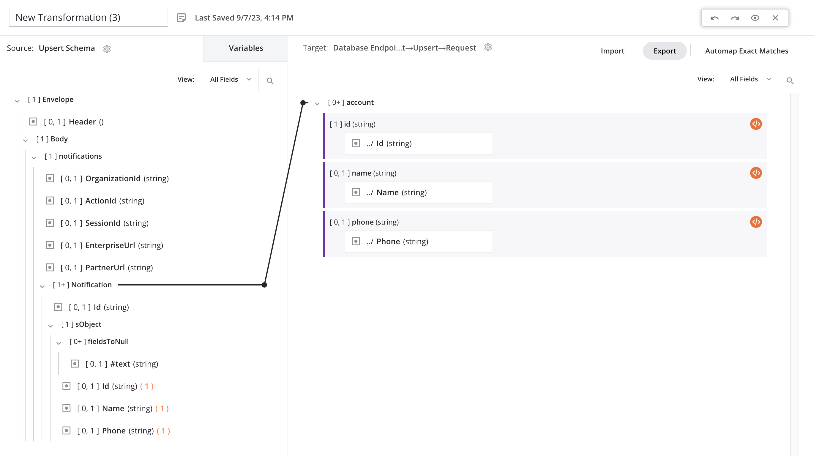This screenshot has width=814, height=456.
Task: Expand the Body section expander
Action: point(25,139)
